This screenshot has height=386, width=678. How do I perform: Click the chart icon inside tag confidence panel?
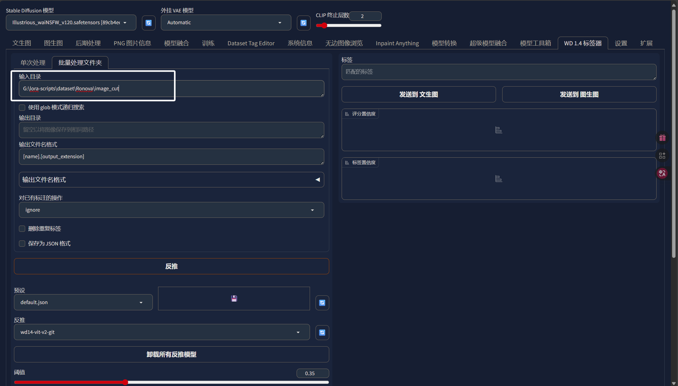click(498, 179)
